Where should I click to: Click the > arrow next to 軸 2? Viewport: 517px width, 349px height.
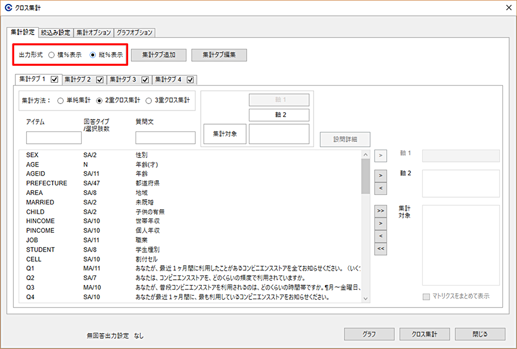pyautogui.click(x=380, y=176)
